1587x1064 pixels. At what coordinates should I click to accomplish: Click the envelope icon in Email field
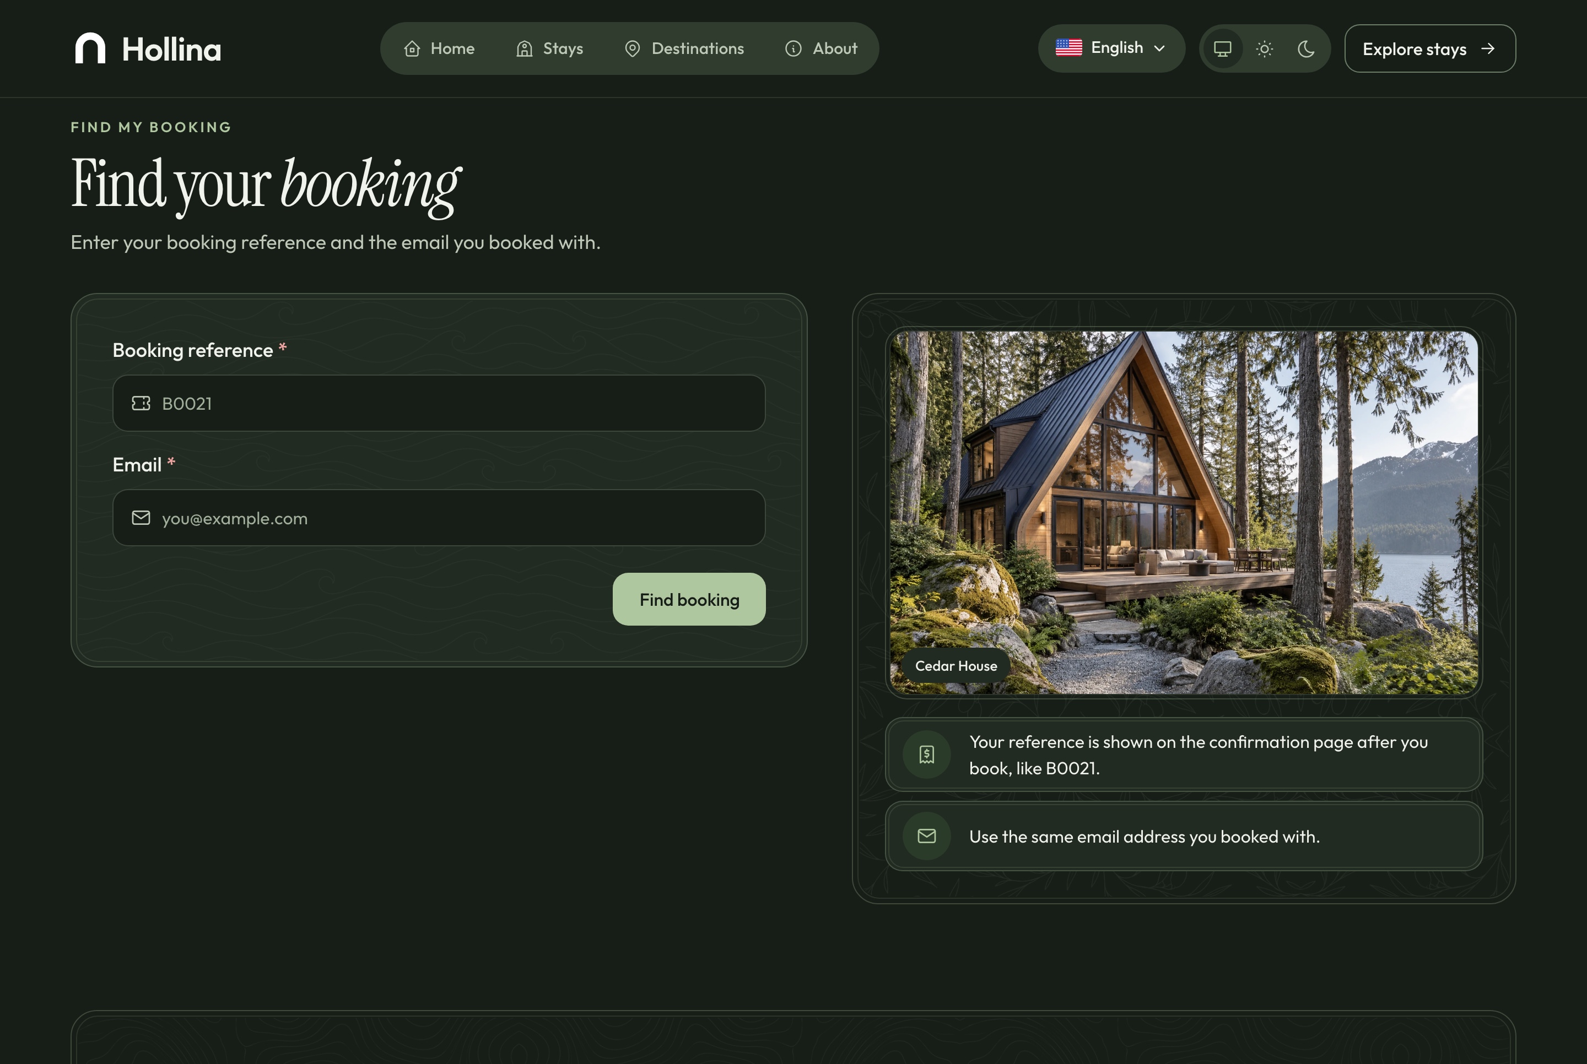coord(141,518)
